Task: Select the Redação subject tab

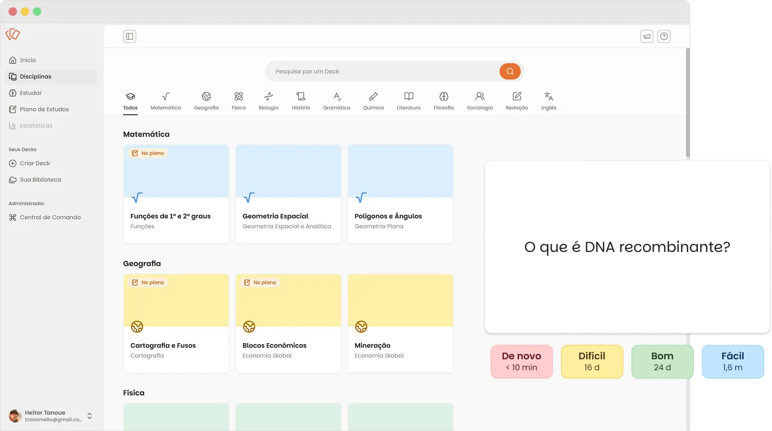Action: pyautogui.click(x=517, y=101)
